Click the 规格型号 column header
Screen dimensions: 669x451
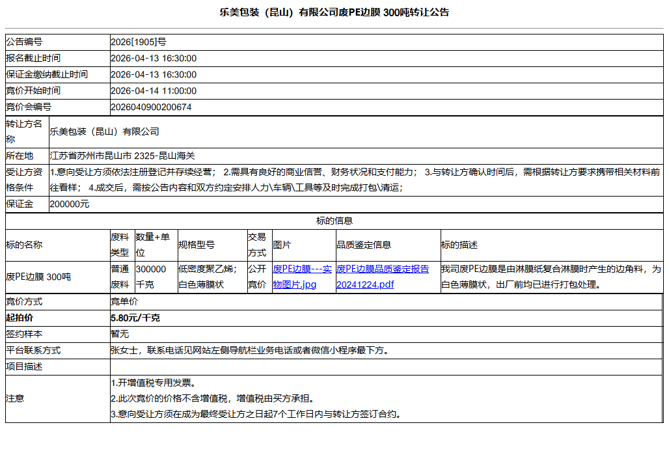coord(197,245)
